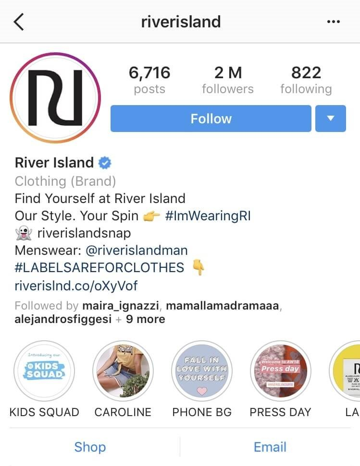Open the #LABELSAREFORCLOTHES hashtag
The image size is (360, 466).
point(99,267)
